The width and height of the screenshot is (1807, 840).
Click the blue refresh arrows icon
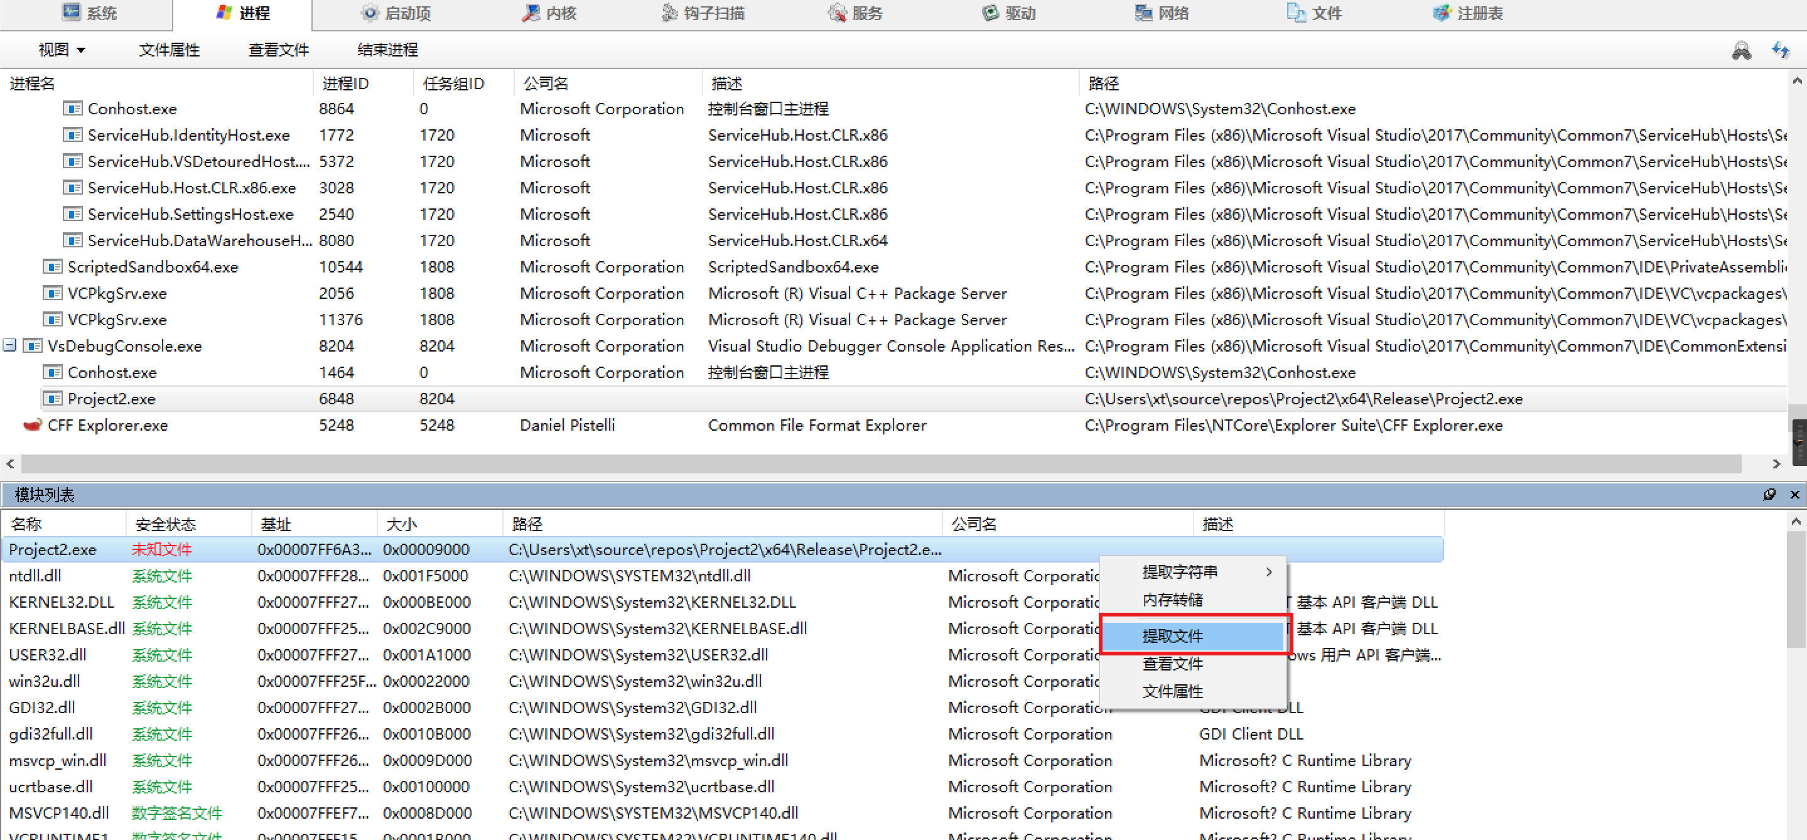click(x=1781, y=50)
